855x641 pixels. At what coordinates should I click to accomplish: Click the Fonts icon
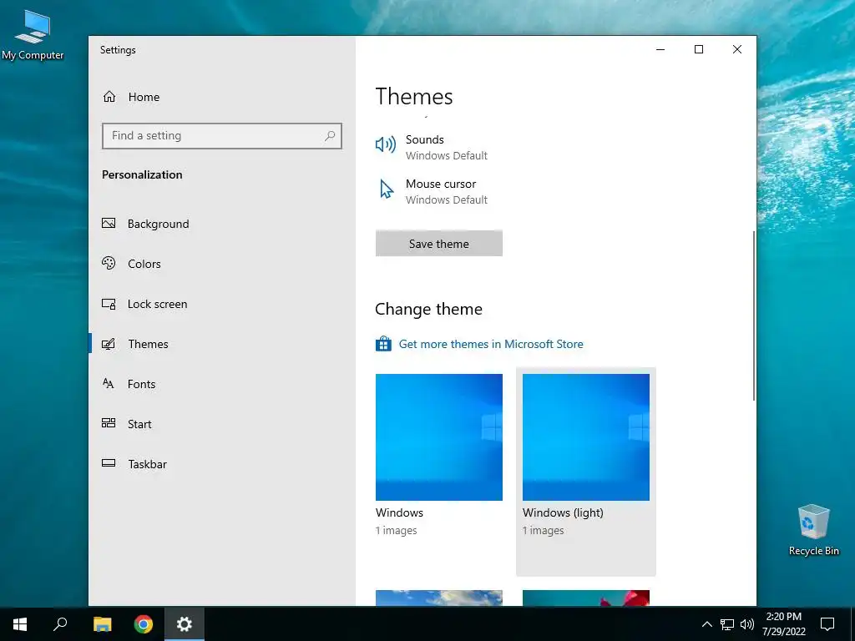click(x=109, y=384)
